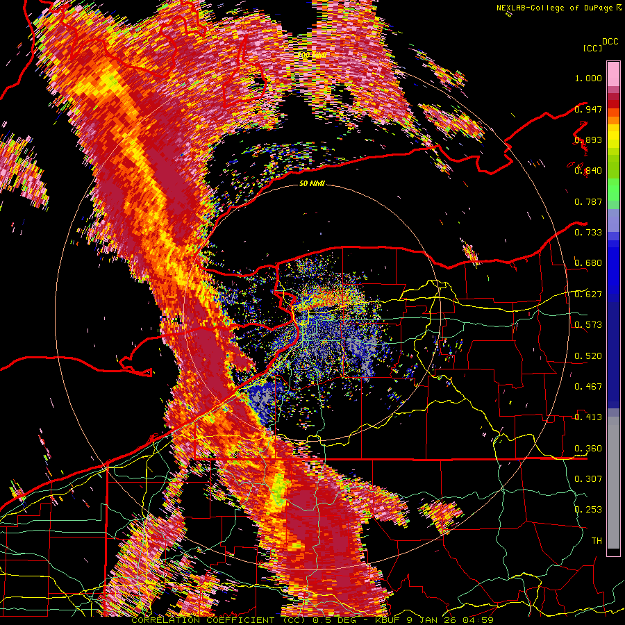Click the DCC product label above the scale
Image resolution: width=625 pixels, height=625 pixels.
610,42
